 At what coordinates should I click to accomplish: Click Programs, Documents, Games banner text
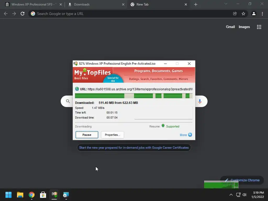(158, 71)
